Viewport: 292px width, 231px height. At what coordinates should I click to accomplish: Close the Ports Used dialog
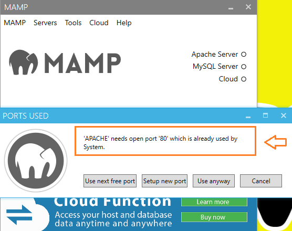pos(284,115)
